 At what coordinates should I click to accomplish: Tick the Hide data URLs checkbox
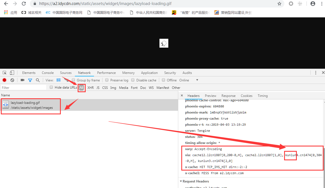51,87
